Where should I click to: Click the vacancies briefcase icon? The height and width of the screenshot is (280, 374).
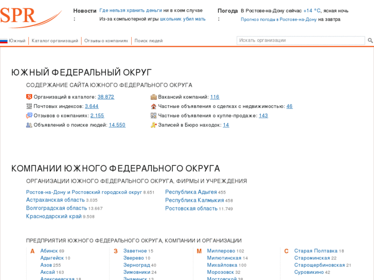pyautogui.click(x=154, y=97)
